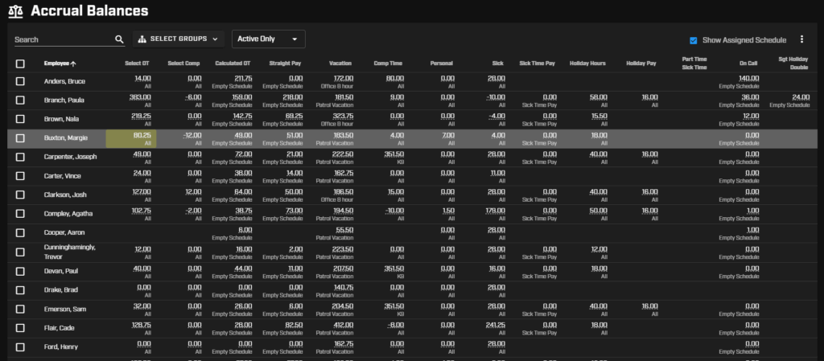Image resolution: width=824 pixels, height=361 pixels.
Task: Toggle Employee column sort arrow
Action: pyautogui.click(x=73, y=64)
